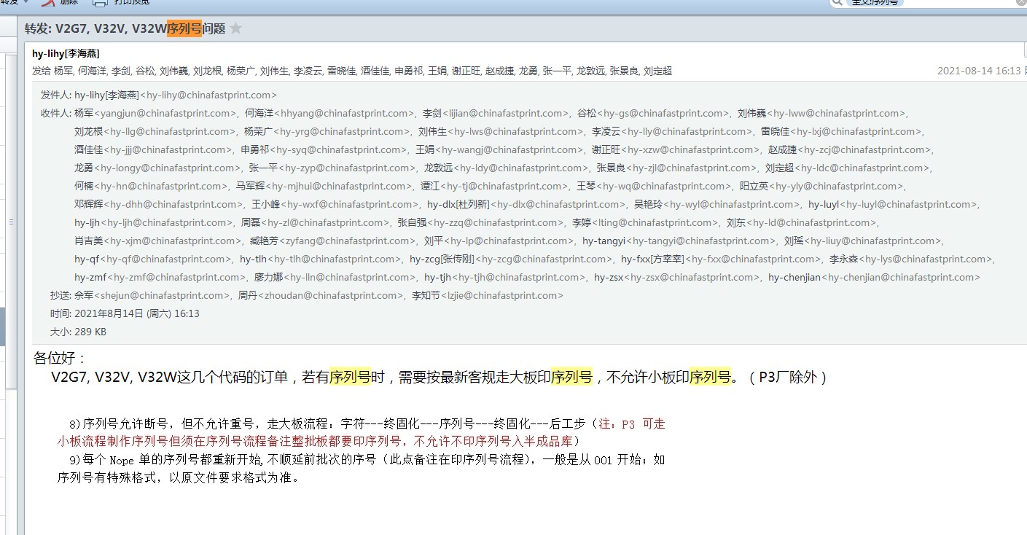This screenshot has height=535, width=1027.
Task: Click the 2021-08-14 16:13 timestamp
Action: [x=980, y=71]
